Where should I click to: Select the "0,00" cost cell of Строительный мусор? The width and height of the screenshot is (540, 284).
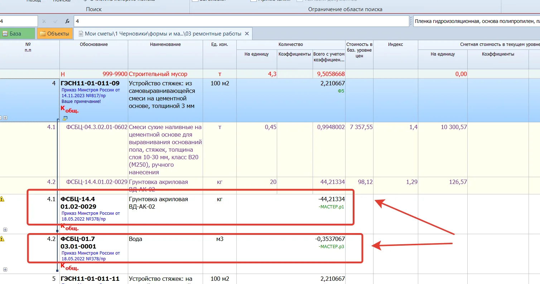(x=443, y=74)
